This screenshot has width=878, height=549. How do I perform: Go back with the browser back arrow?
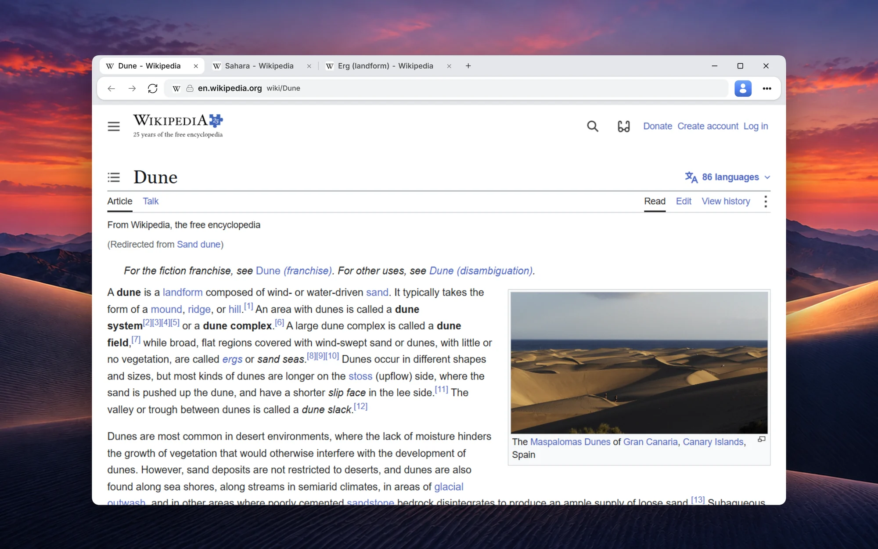click(x=112, y=89)
